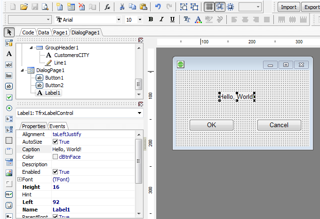Click the clBtnFace color swatch
Image resolution: width=320 pixels, height=219 pixels.
click(56, 157)
